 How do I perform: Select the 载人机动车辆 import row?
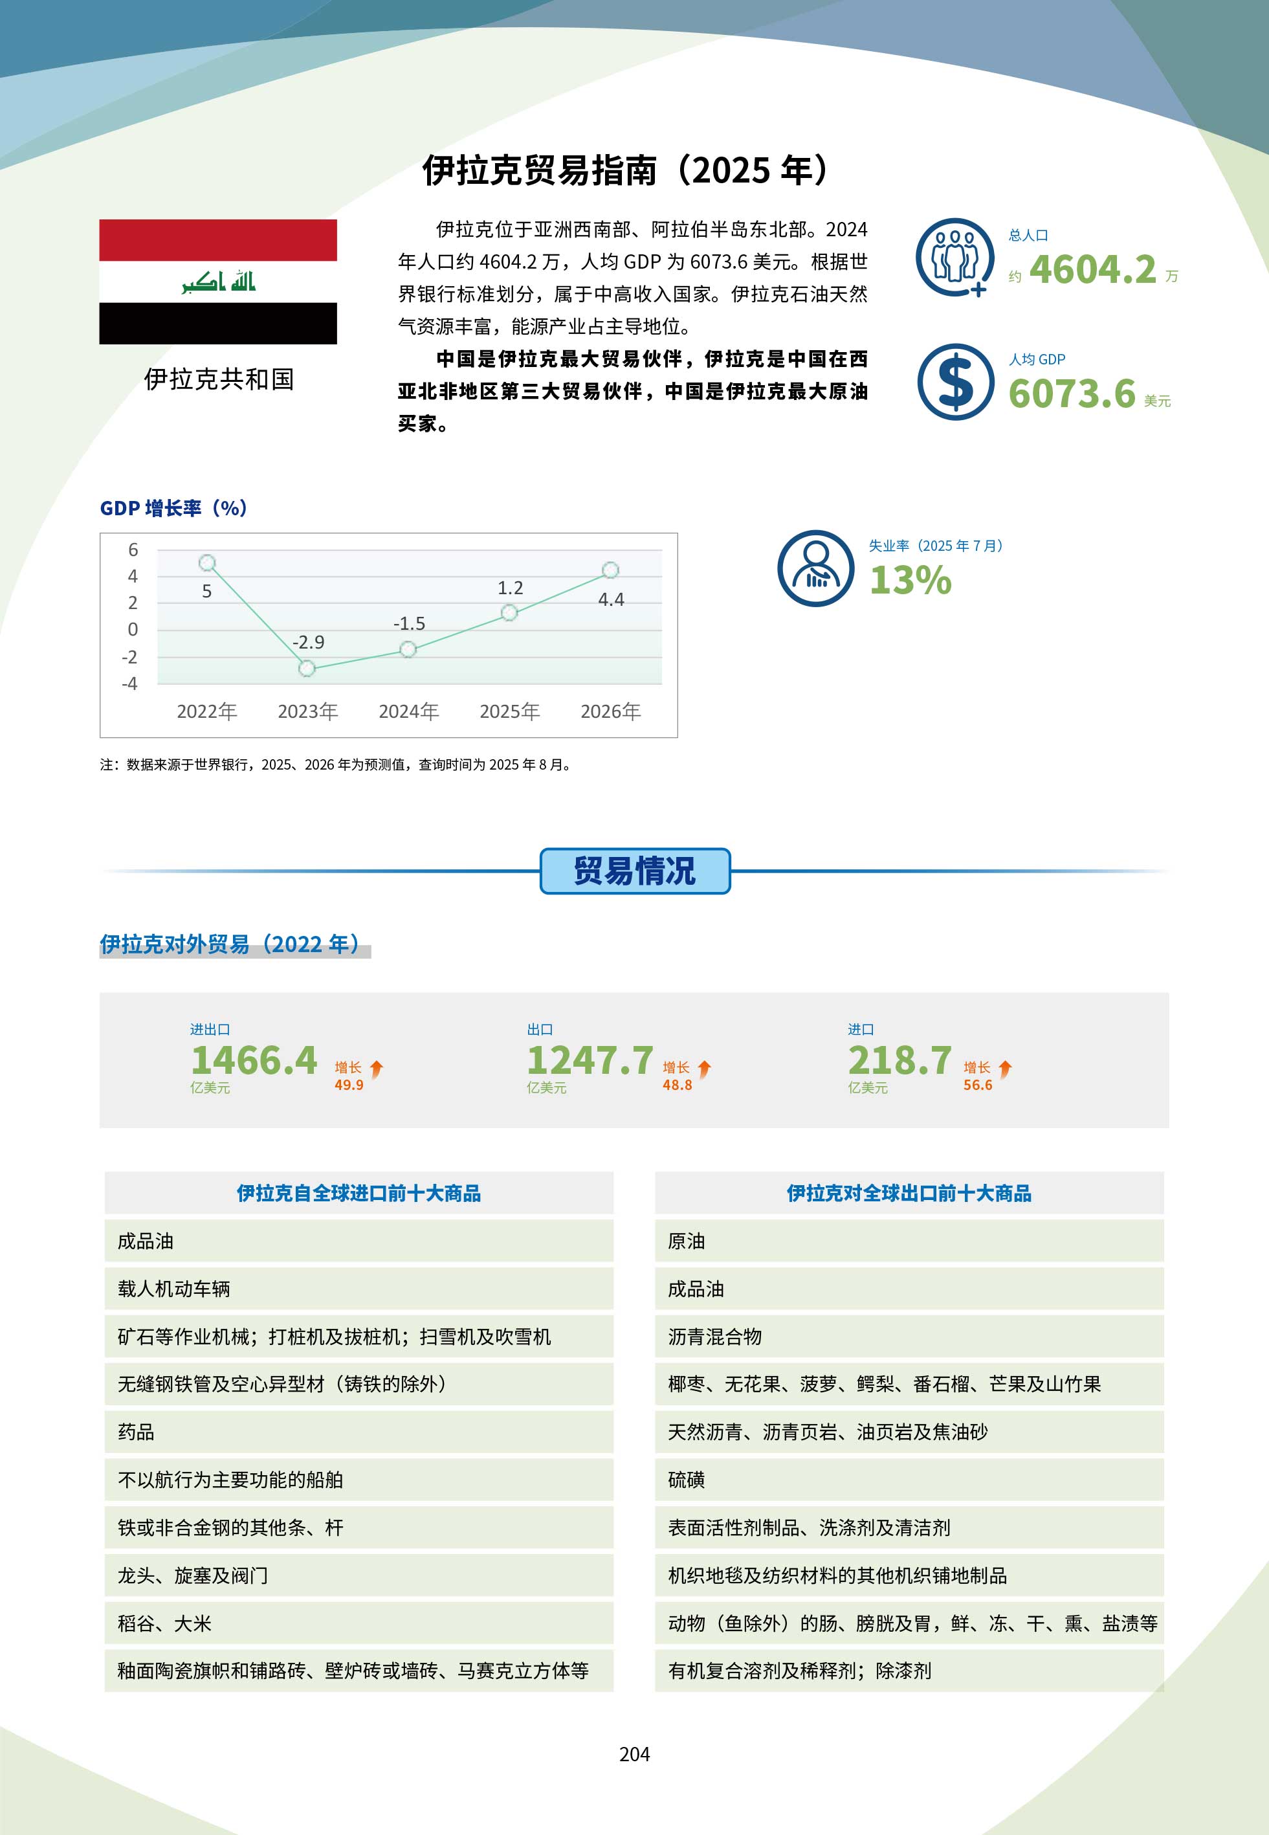[x=359, y=1288]
